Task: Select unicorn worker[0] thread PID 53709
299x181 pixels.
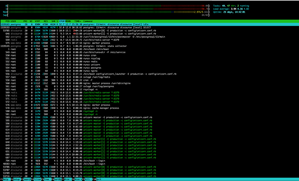Action: 149,173
